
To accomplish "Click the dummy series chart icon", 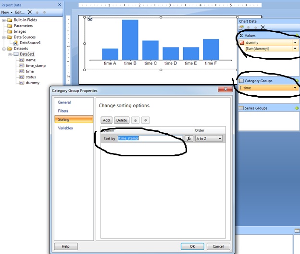I will (x=242, y=42).
